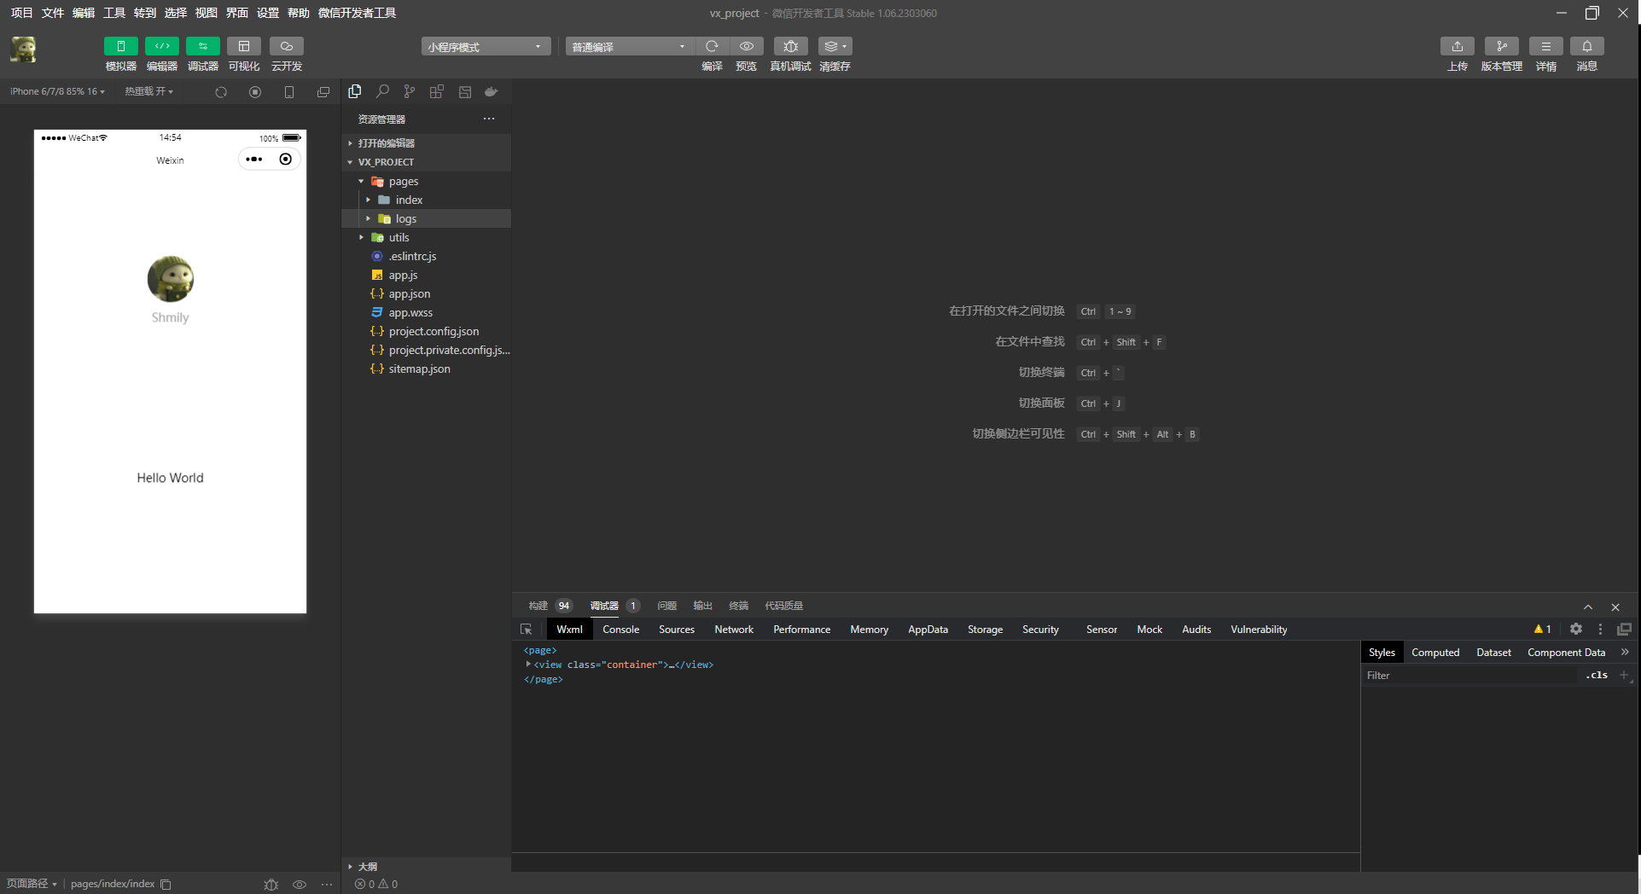Image resolution: width=1641 pixels, height=894 pixels.
Task: Open the extensions icon in sidebar
Action: click(437, 91)
